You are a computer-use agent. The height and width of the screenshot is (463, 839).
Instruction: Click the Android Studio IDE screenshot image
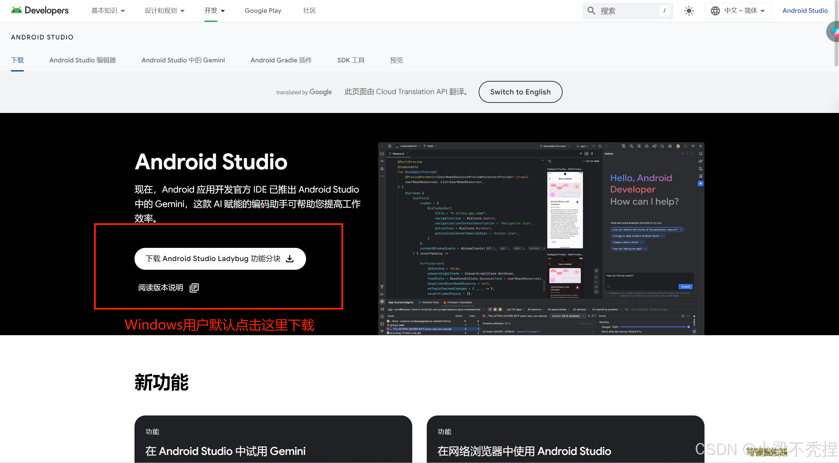pyautogui.click(x=541, y=238)
